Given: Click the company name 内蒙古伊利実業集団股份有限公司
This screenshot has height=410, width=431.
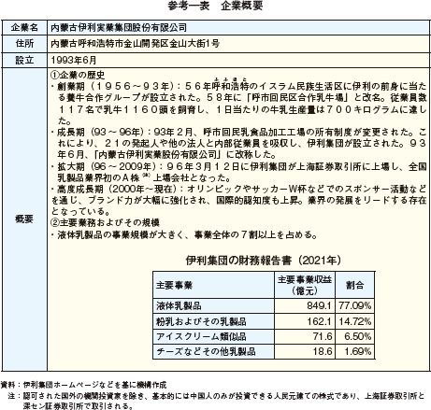Looking at the screenshot, I should click(119, 28).
